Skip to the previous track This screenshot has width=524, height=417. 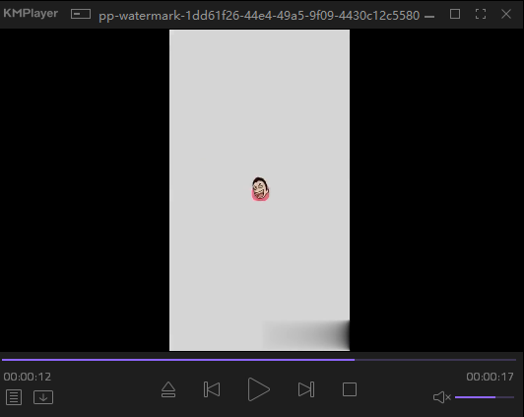click(x=212, y=389)
